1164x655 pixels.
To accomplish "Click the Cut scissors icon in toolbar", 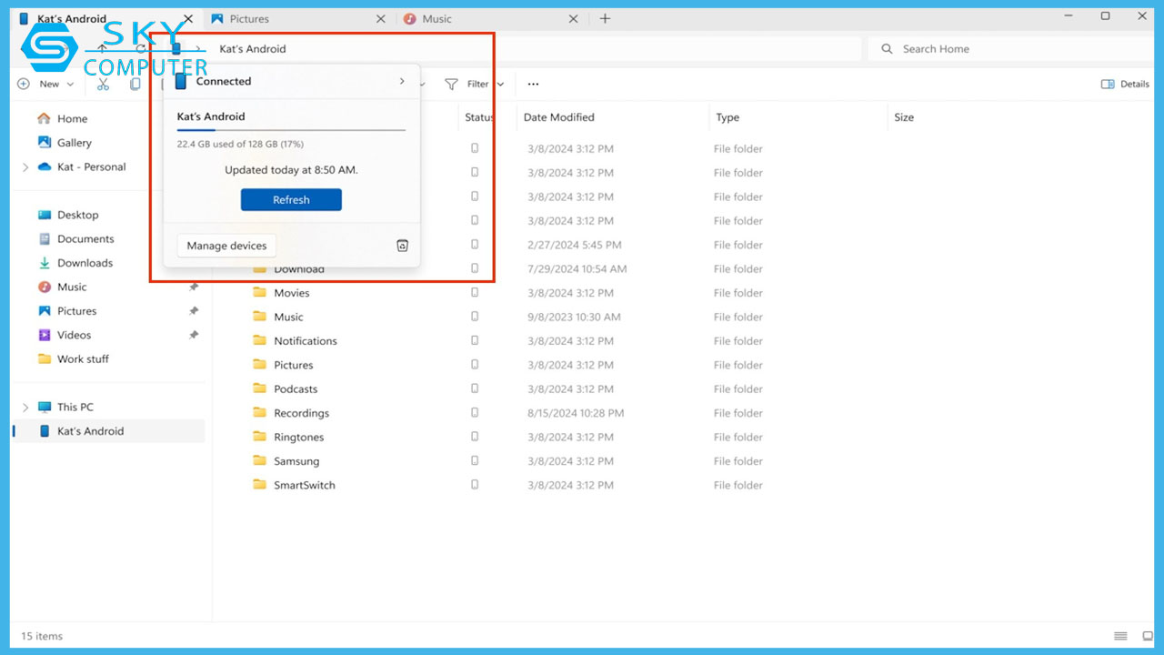I will tap(103, 85).
